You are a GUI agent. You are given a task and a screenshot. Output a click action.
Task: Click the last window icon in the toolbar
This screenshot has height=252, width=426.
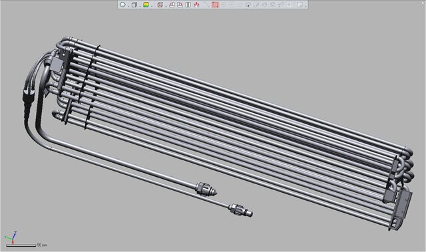(300, 5)
